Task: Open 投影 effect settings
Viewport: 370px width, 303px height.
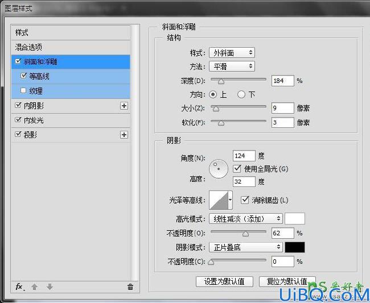Action: point(71,135)
